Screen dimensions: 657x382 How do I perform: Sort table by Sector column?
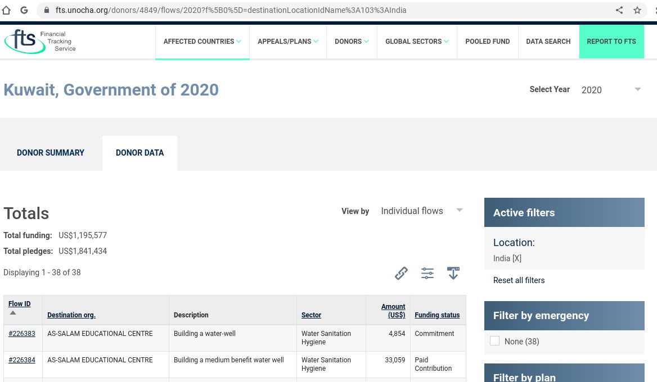pos(311,315)
